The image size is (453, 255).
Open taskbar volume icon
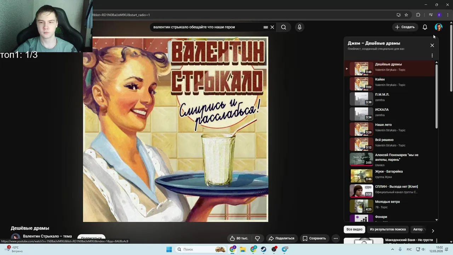click(423, 249)
